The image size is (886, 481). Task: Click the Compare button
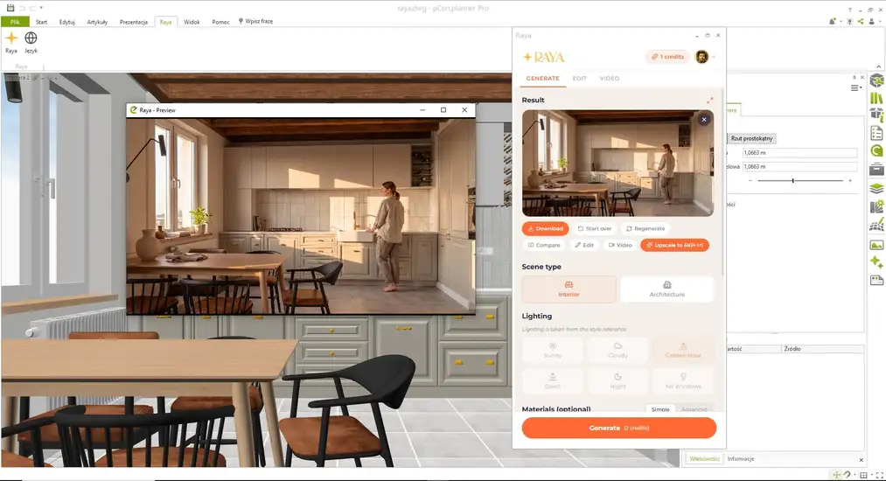pyautogui.click(x=543, y=245)
